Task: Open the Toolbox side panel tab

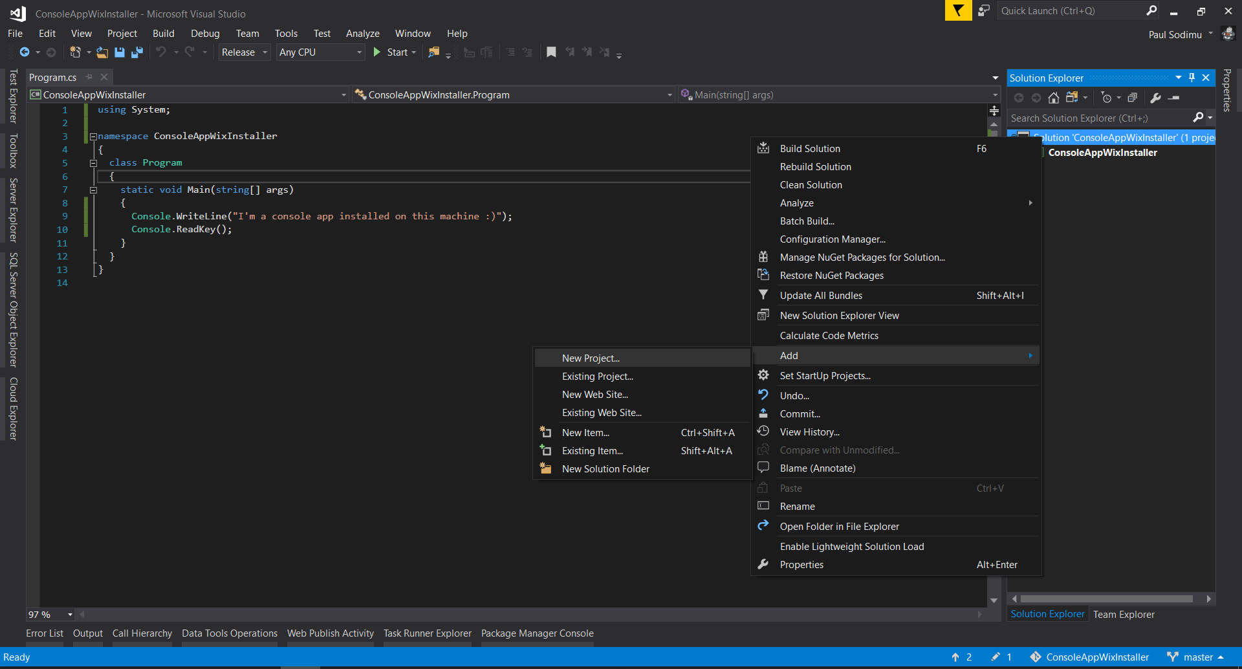Action: click(13, 151)
